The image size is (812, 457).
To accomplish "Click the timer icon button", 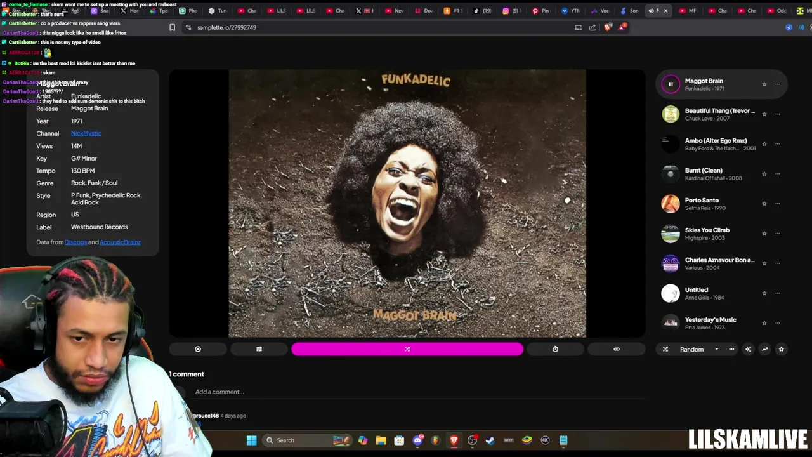I will (555, 349).
